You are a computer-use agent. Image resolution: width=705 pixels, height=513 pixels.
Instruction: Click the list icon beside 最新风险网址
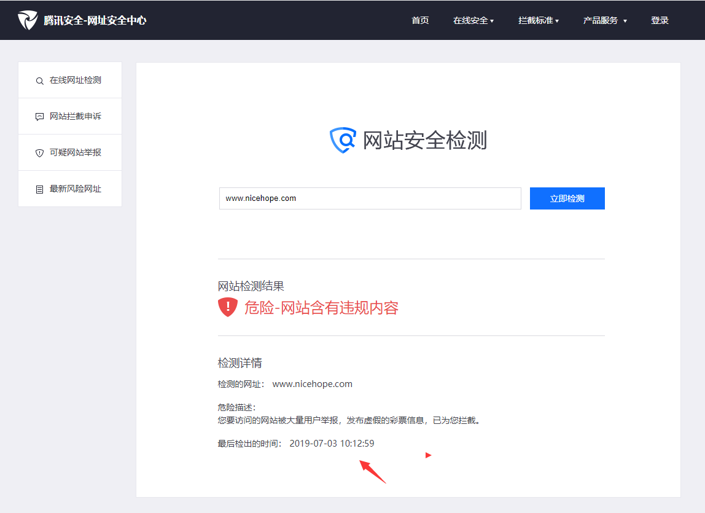39,189
